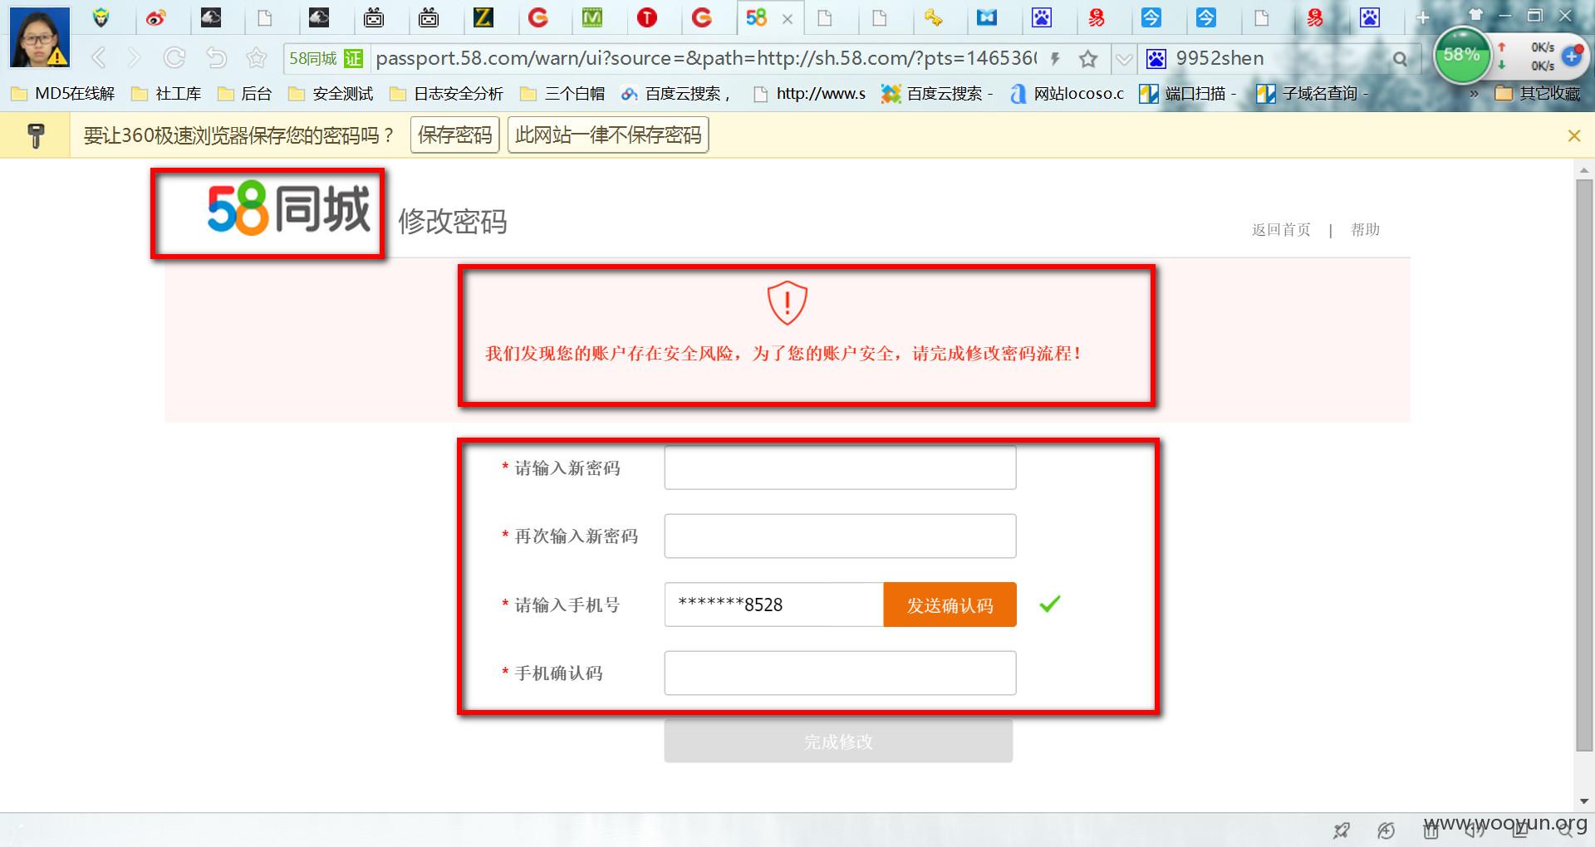Click the 完成修改 submit button
Screen dimensions: 1595x847
[x=838, y=742]
